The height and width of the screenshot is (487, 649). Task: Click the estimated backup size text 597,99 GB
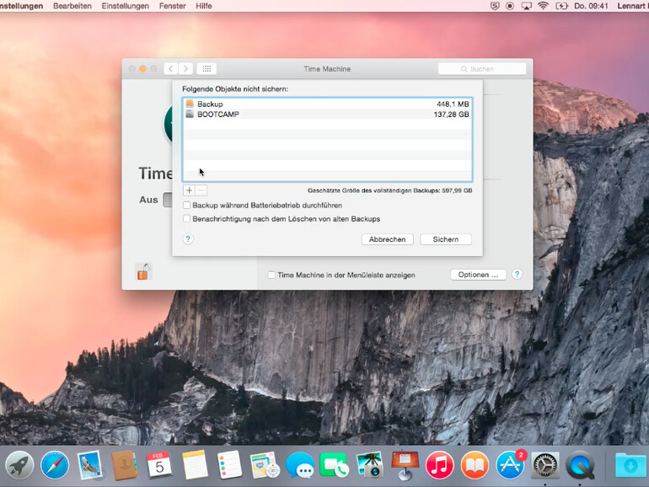click(x=390, y=190)
